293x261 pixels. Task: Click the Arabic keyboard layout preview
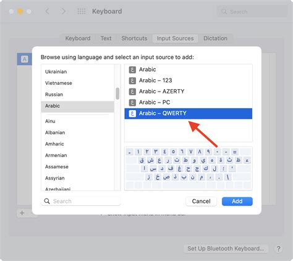pos(189,168)
